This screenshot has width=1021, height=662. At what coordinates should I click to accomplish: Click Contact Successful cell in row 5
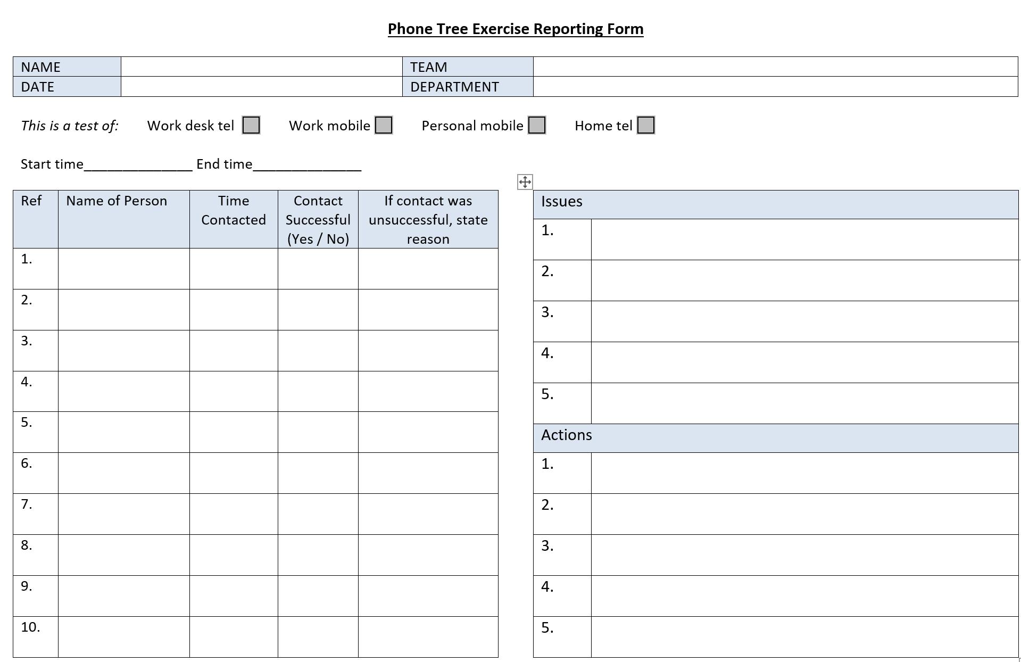[x=318, y=432]
